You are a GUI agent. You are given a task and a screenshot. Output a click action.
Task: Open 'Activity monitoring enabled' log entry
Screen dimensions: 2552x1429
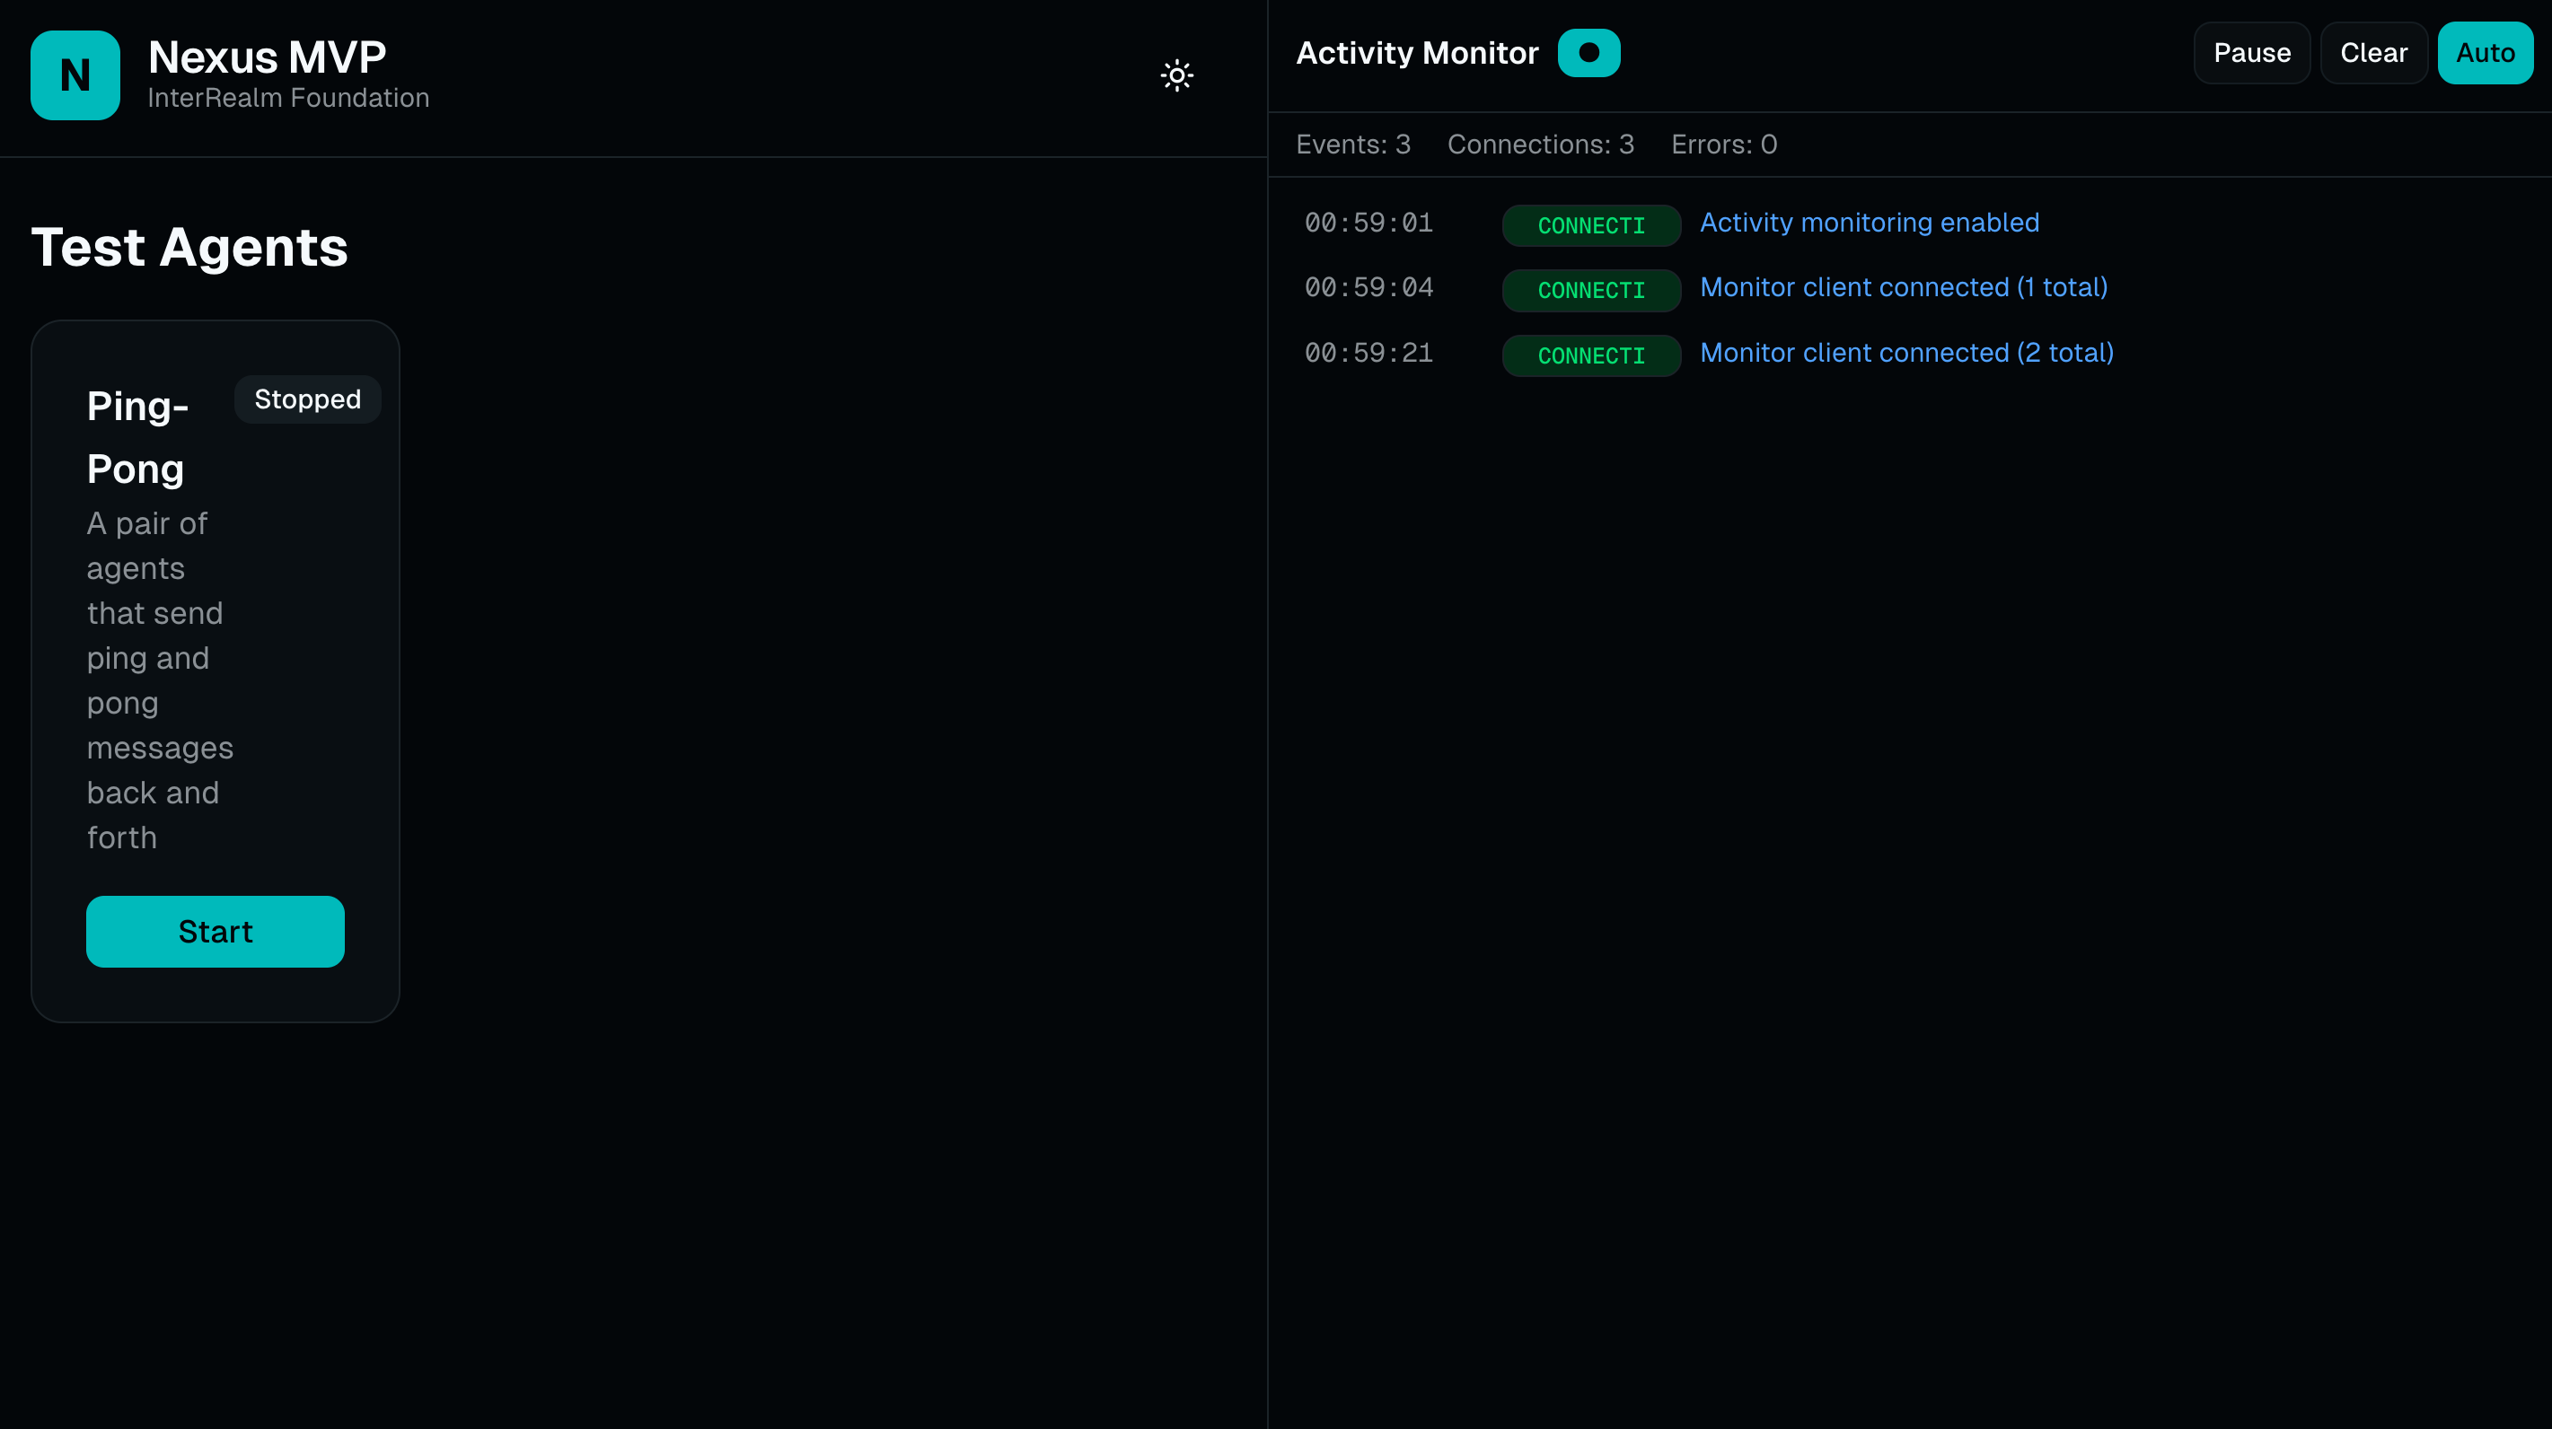(x=1870, y=223)
